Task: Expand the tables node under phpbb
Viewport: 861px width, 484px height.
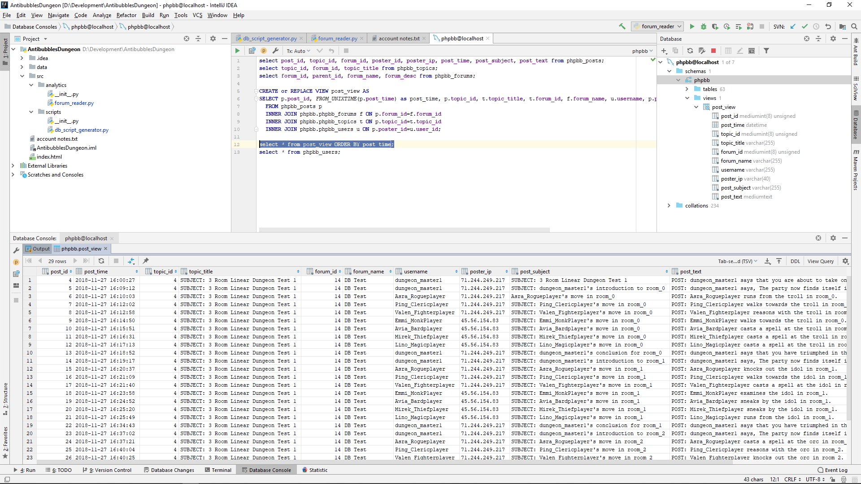Action: 687,89
